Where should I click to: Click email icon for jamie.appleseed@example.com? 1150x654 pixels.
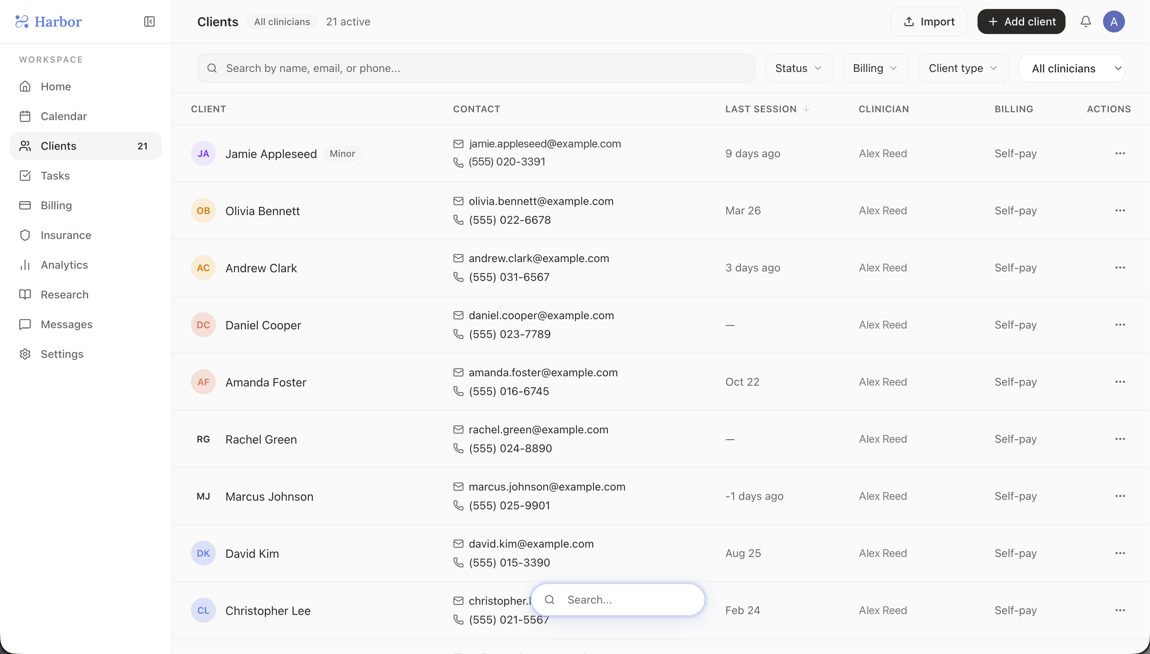pyautogui.click(x=458, y=144)
